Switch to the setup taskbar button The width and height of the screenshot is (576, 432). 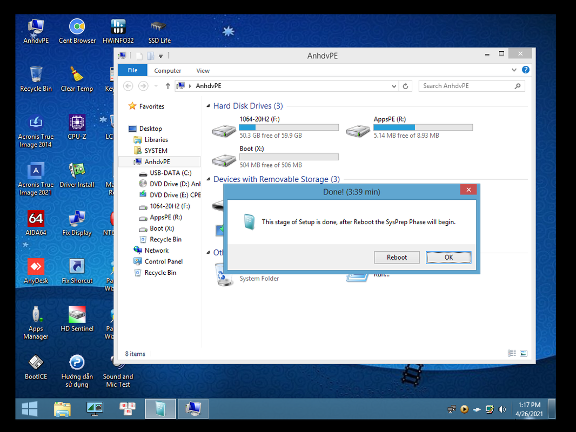tap(160, 408)
